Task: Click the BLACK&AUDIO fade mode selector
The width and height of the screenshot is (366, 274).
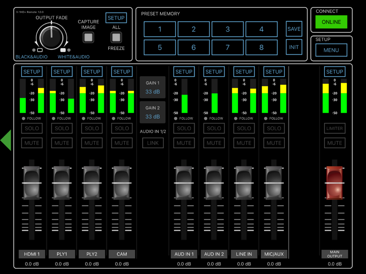Action: pos(31,57)
